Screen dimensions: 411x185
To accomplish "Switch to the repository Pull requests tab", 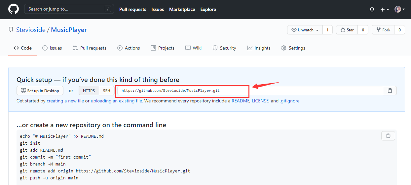I will pos(90,48).
